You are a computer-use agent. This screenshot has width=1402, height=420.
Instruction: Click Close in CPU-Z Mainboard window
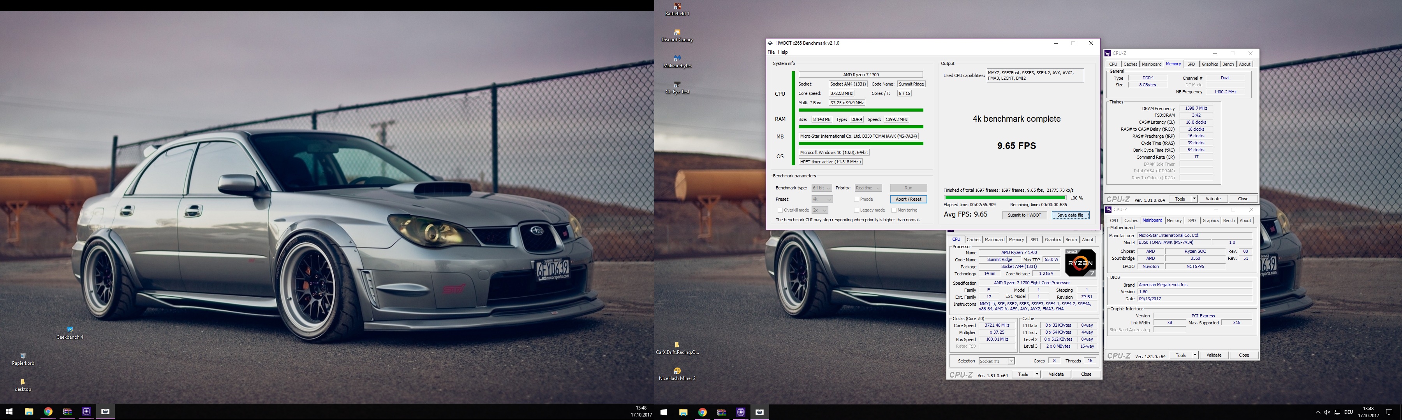[1243, 355]
